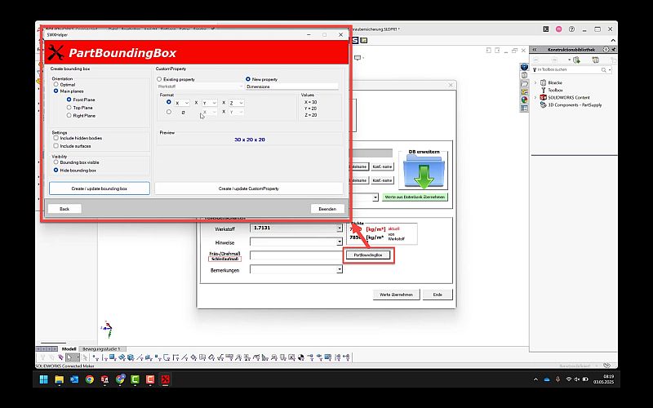Viewport: 653px width, 408px height.
Task: Click Create / update bounding box button
Action: [x=99, y=188]
